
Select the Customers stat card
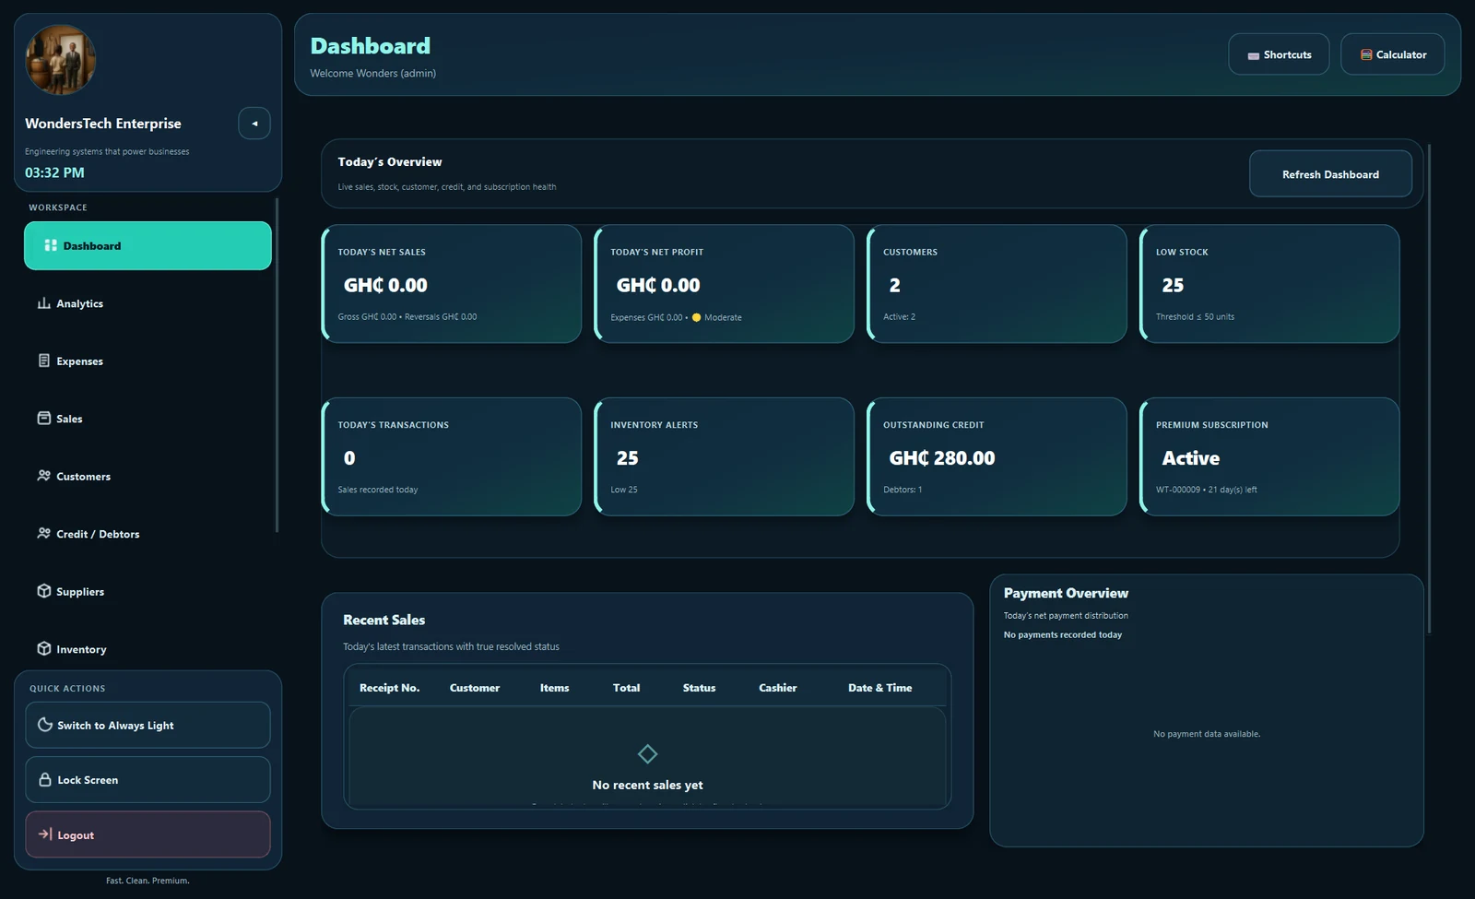tap(997, 284)
